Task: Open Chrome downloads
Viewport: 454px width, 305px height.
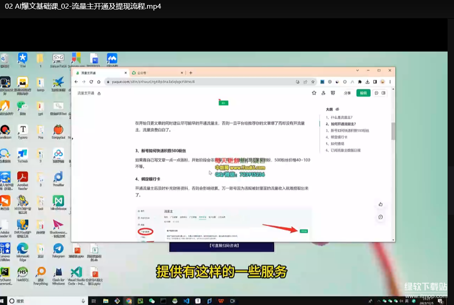Action: click(x=367, y=82)
